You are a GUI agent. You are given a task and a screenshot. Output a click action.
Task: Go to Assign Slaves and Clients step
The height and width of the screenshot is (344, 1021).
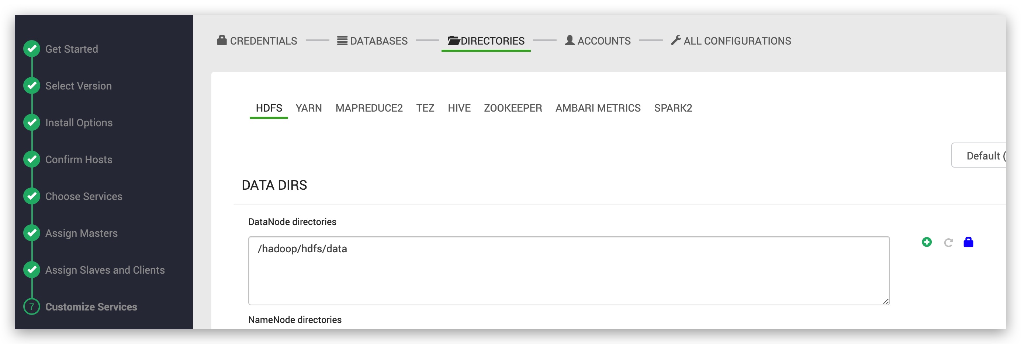105,270
